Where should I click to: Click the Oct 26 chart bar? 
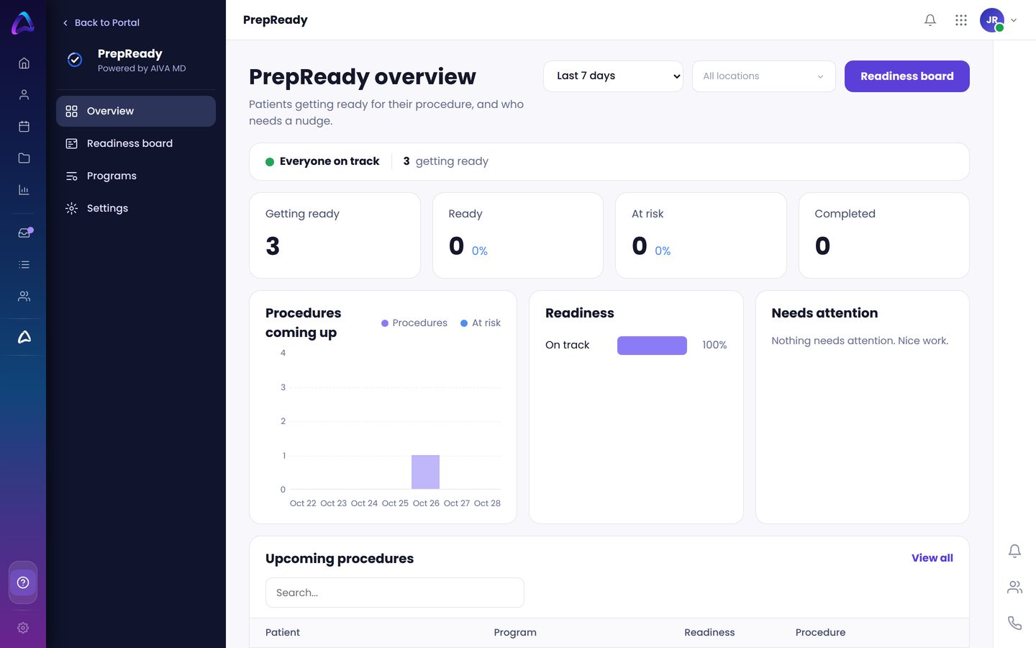click(x=425, y=472)
